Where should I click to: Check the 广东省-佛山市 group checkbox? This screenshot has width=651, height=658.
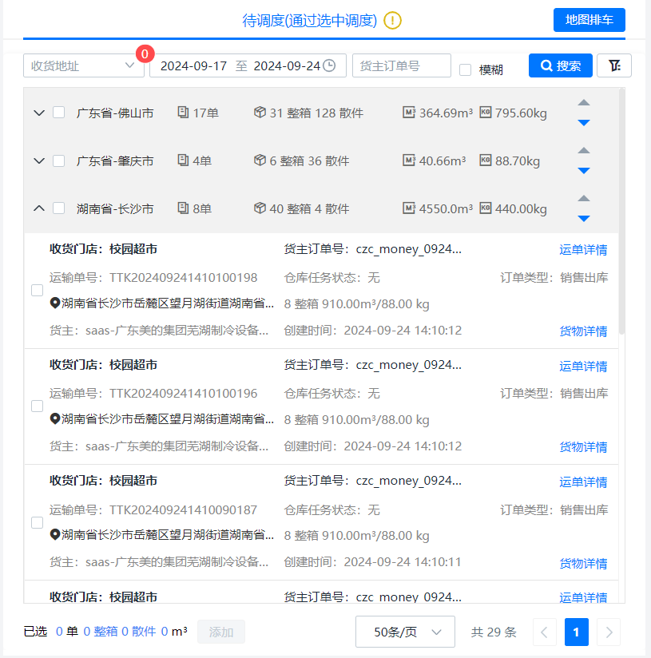tap(58, 113)
